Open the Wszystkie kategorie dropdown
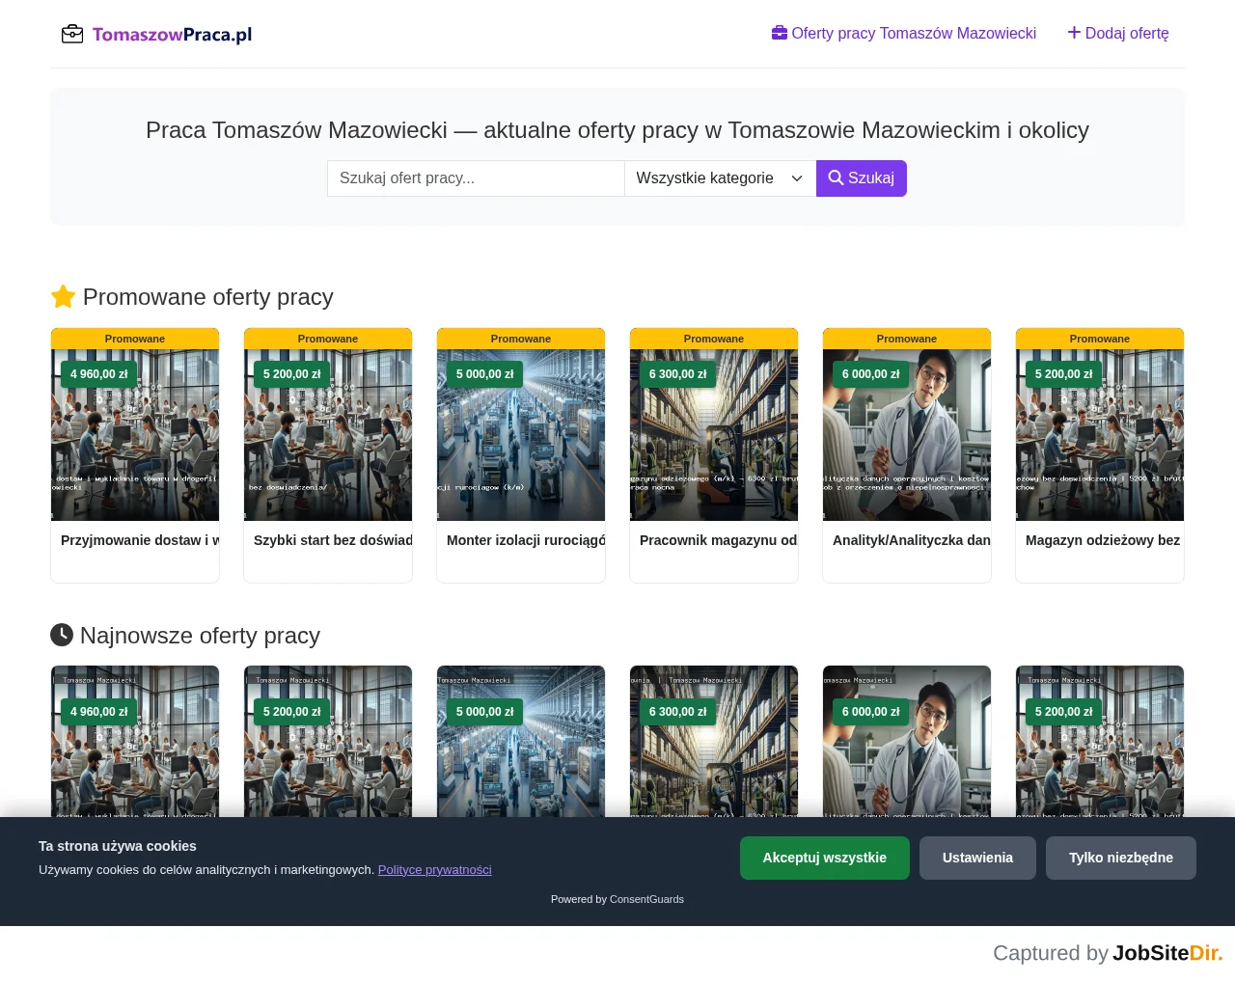Screen dimensions: 1235x982 (x=720, y=178)
